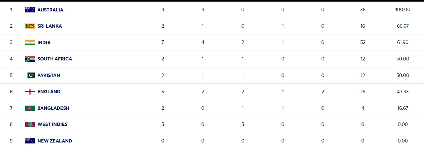
Task: Click the New Zealand flag icon
Action: (30, 141)
